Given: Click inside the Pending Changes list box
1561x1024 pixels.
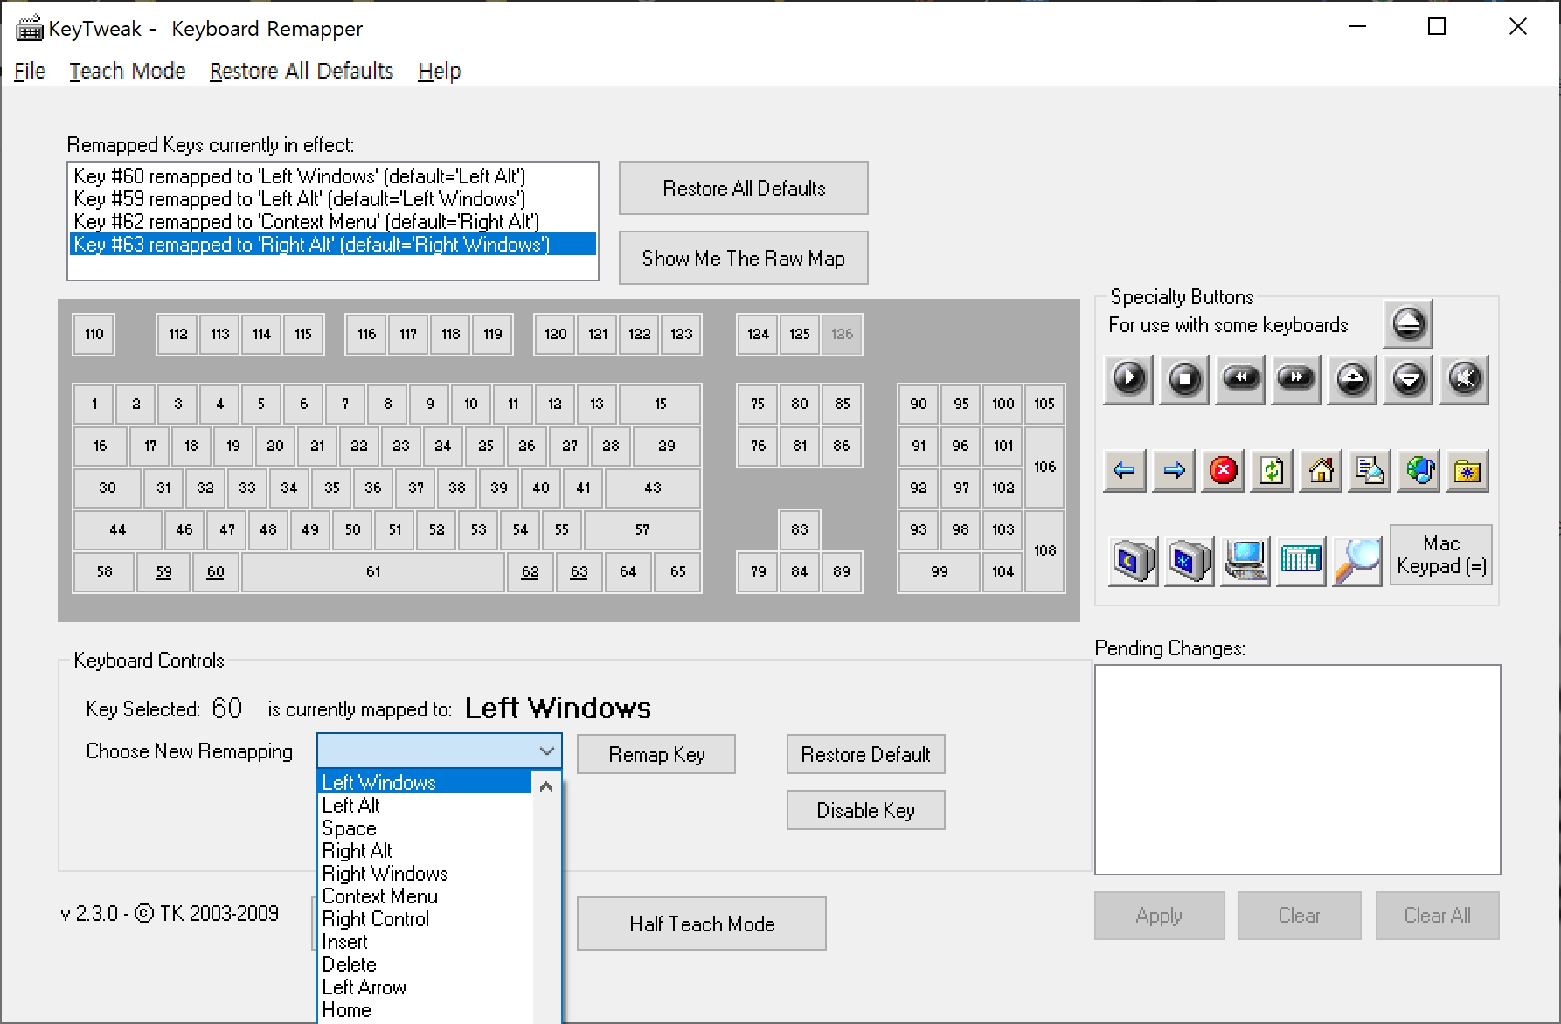Looking at the screenshot, I should 1297,770.
